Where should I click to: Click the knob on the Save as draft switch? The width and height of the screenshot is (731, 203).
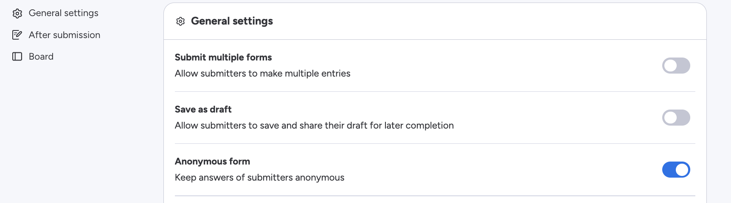pyautogui.click(x=670, y=118)
